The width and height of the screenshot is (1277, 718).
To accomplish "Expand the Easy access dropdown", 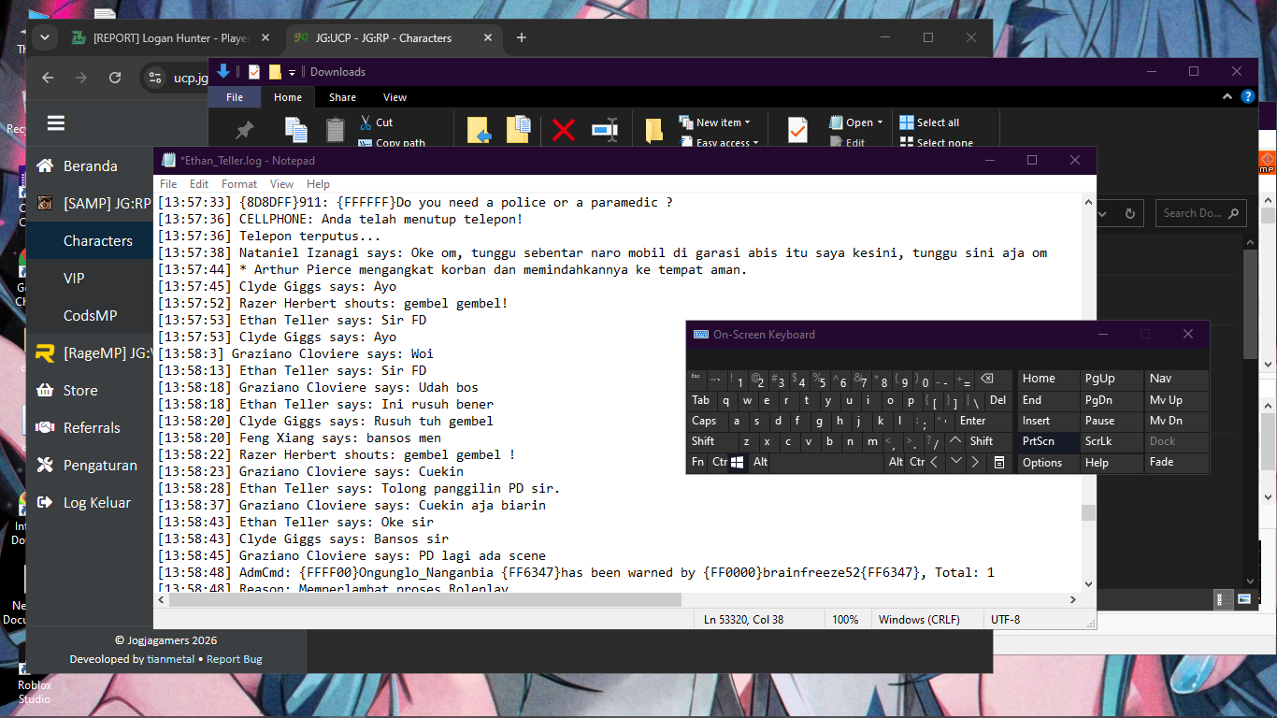I will (755, 143).
